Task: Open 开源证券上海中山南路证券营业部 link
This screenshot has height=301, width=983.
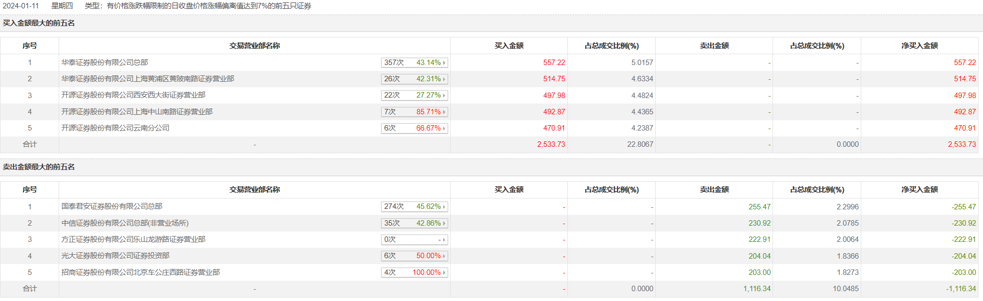Action: (x=137, y=112)
